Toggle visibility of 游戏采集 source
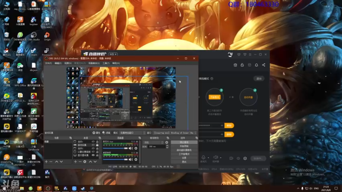The image size is (342, 192). point(93,145)
